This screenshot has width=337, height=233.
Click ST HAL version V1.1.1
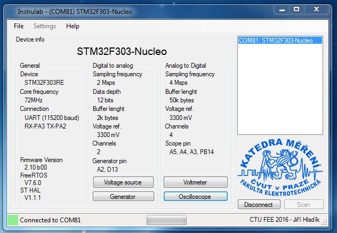pos(33,197)
